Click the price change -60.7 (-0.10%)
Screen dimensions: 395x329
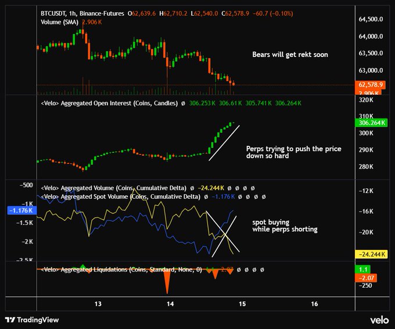point(272,13)
